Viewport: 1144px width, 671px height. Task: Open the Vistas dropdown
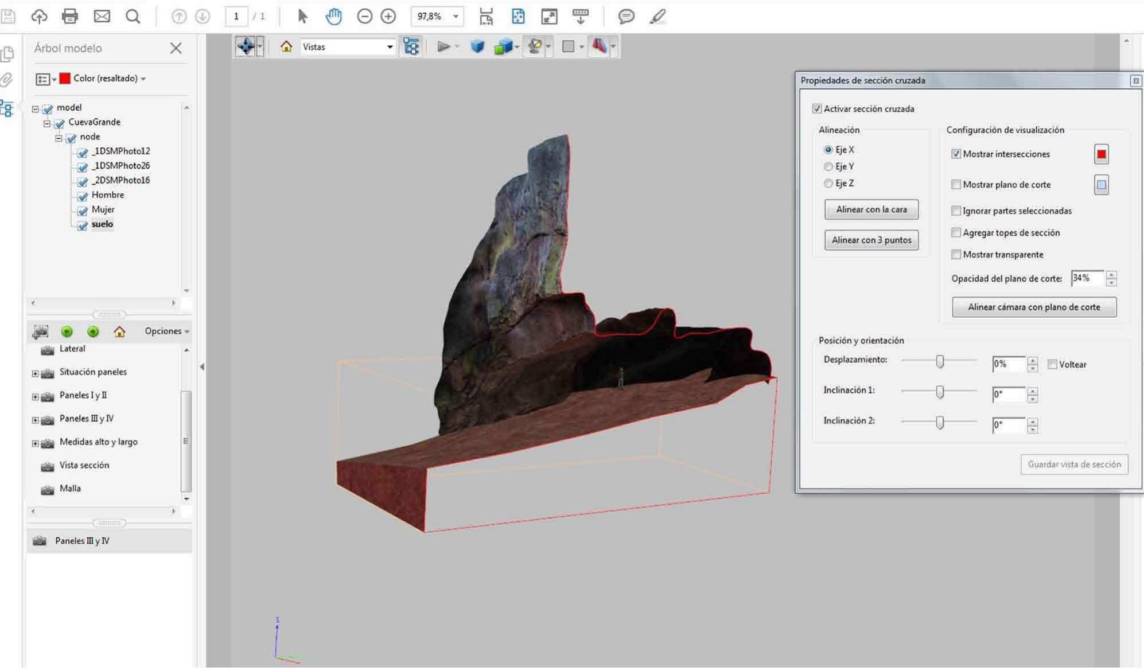pyautogui.click(x=390, y=47)
